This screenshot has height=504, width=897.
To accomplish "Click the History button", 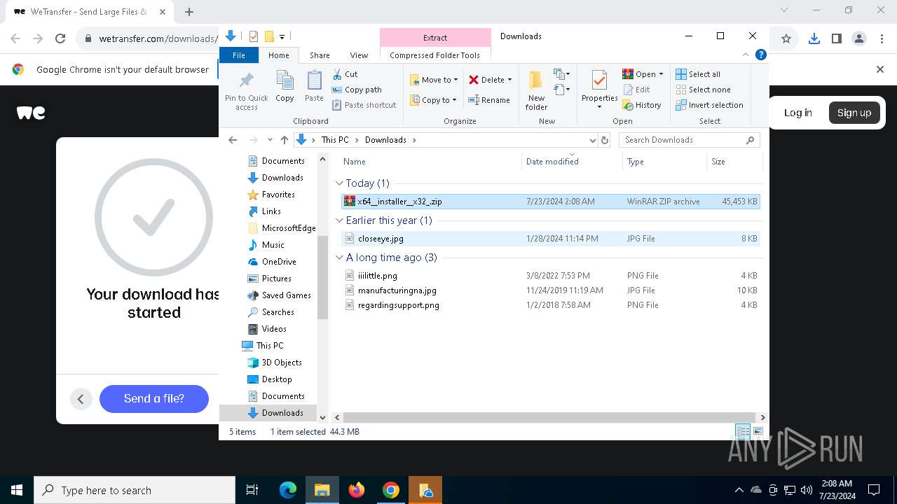I will pyautogui.click(x=642, y=105).
